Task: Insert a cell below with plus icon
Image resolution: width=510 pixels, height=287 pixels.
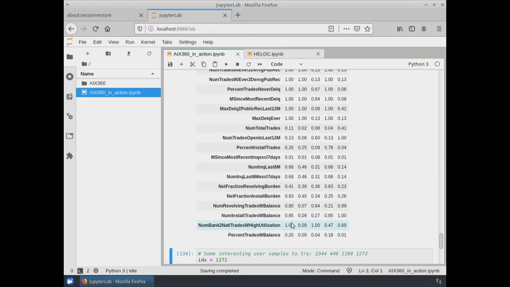Action: point(181,64)
